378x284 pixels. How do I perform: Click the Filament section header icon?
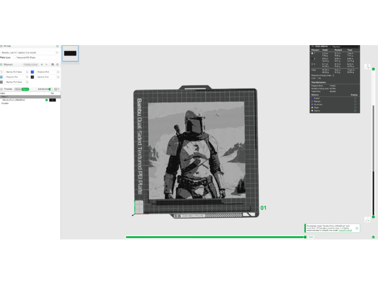1,64
